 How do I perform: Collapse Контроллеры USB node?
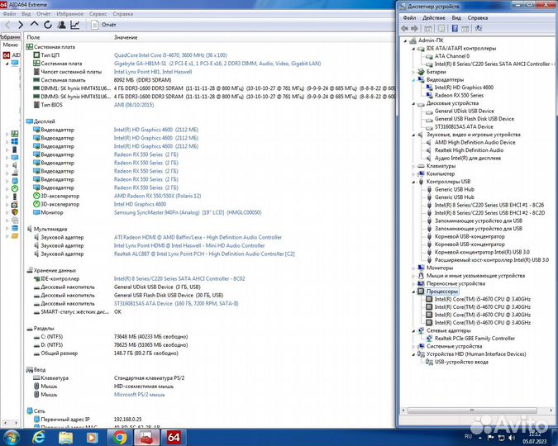[413, 182]
